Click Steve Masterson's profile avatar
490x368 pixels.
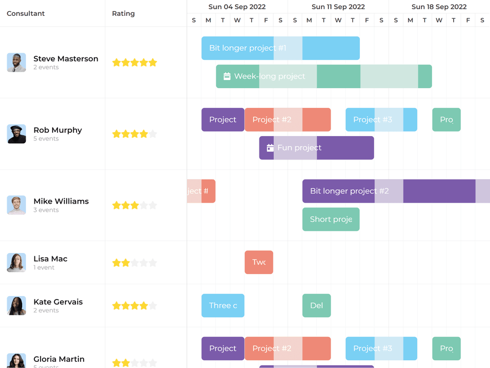pyautogui.click(x=16, y=62)
